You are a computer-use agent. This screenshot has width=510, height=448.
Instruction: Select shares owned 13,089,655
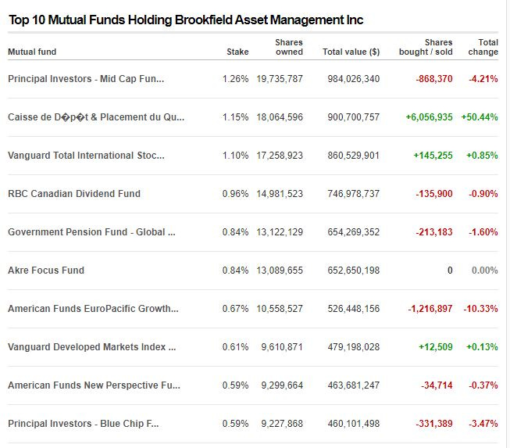click(280, 271)
